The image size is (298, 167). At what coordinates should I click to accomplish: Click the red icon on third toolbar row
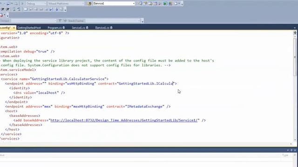[1, 15]
